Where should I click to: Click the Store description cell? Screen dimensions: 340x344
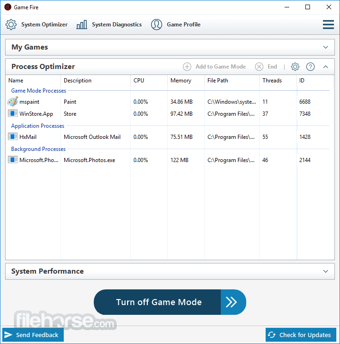tap(70, 113)
